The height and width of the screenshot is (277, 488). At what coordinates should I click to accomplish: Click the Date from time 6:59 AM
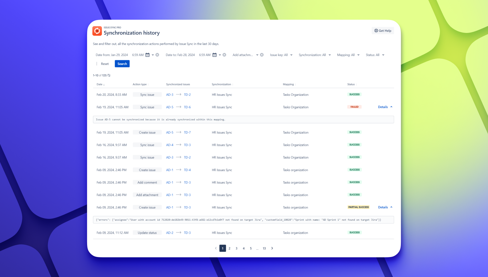(138, 55)
